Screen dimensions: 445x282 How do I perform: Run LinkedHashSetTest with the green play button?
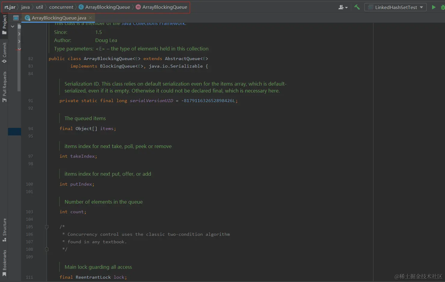pyautogui.click(x=434, y=7)
